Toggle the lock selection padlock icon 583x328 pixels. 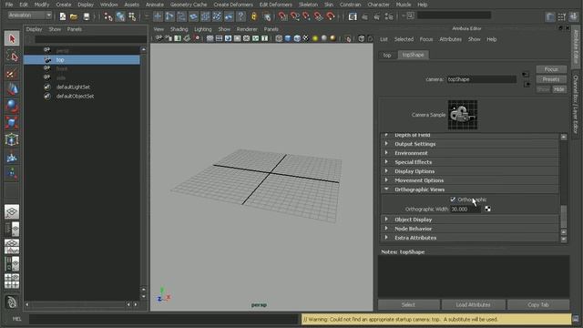[254, 16]
